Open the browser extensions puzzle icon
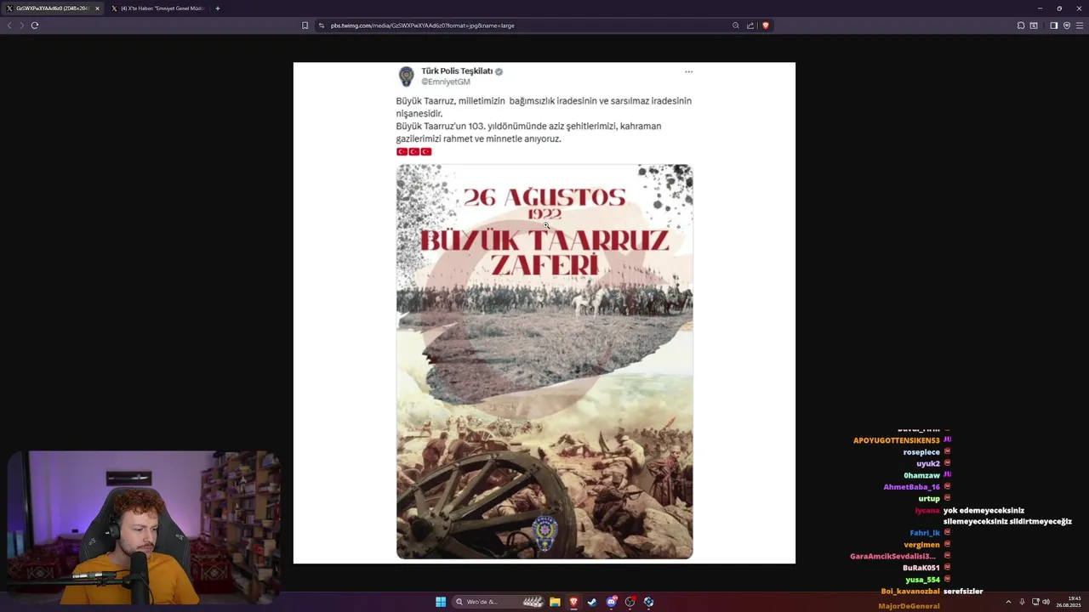1089x612 pixels. pyautogui.click(x=1021, y=25)
